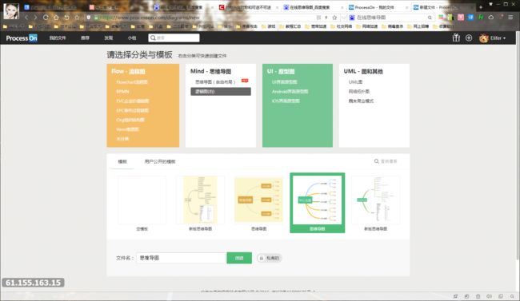Click the browser forward arrow
The height and width of the screenshot is (301, 520).
point(35,18)
